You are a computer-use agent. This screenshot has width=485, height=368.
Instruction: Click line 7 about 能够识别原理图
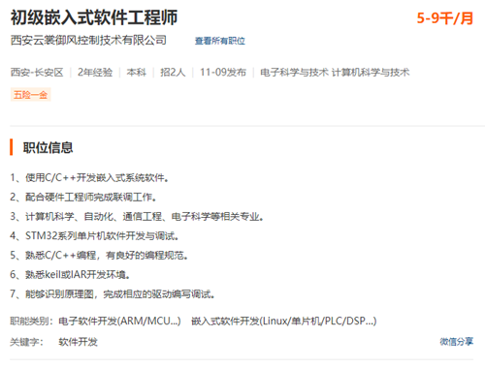tap(113, 294)
